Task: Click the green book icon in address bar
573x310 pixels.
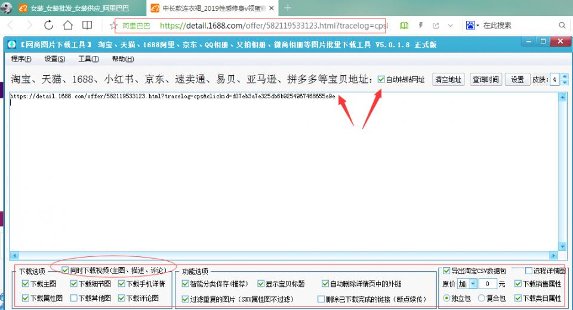Action: 404,26
